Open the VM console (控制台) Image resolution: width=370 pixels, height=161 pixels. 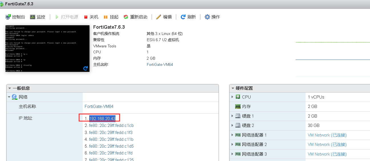(x=15, y=17)
